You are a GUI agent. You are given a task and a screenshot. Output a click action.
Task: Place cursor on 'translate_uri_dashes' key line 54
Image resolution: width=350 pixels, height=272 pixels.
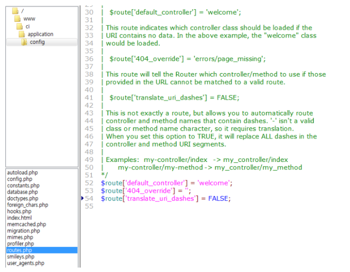tap(161, 198)
